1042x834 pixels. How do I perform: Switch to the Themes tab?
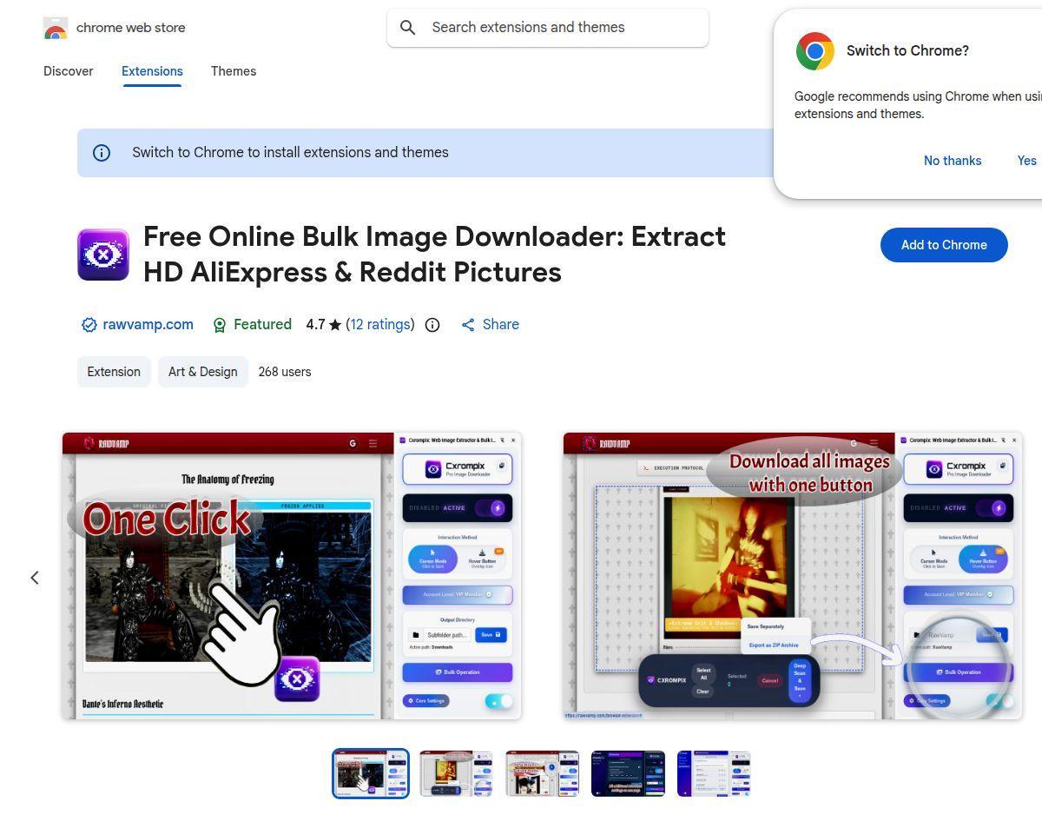pyautogui.click(x=234, y=71)
